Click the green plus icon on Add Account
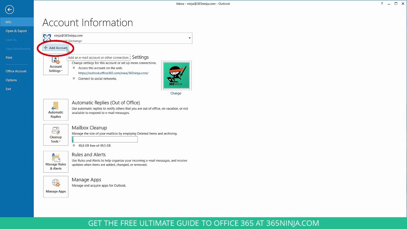 [x=45, y=48]
